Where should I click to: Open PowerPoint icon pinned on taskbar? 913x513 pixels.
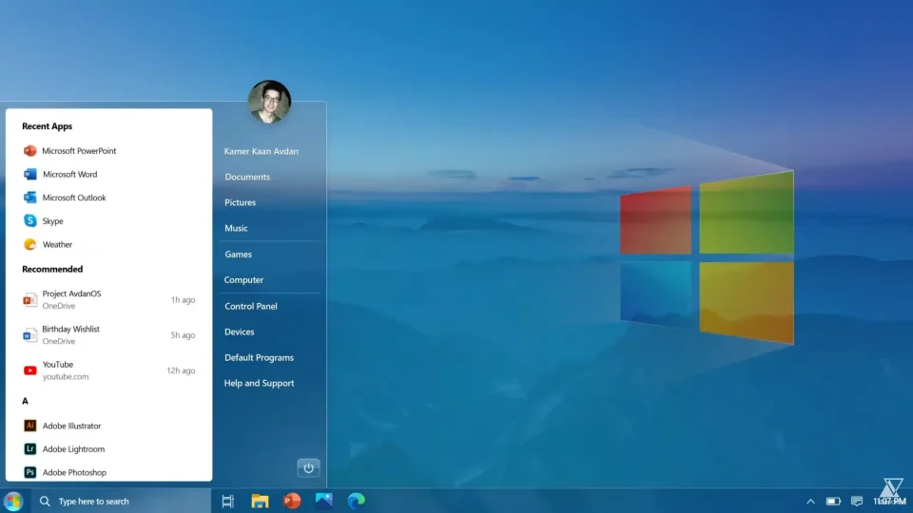pos(292,501)
